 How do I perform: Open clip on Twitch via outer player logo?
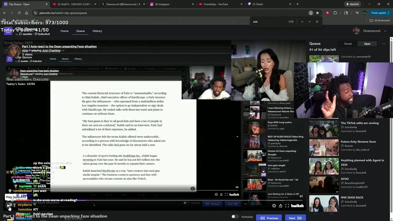tap(297, 206)
